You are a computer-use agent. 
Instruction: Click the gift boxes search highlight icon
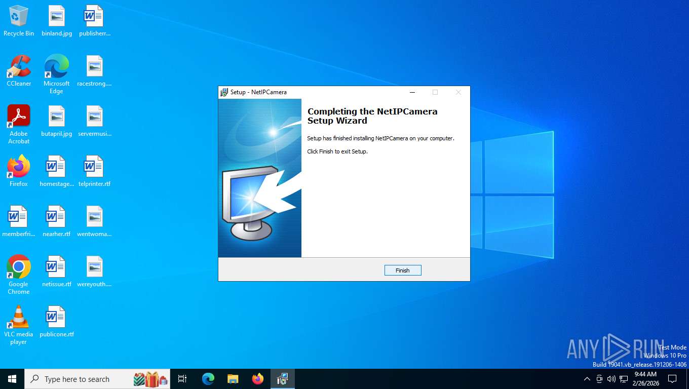pyautogui.click(x=151, y=379)
